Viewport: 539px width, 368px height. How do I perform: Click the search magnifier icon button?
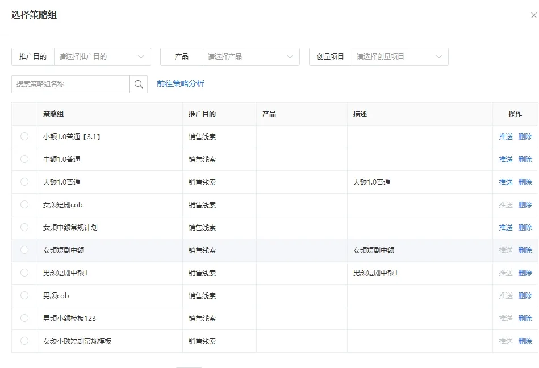coord(139,84)
